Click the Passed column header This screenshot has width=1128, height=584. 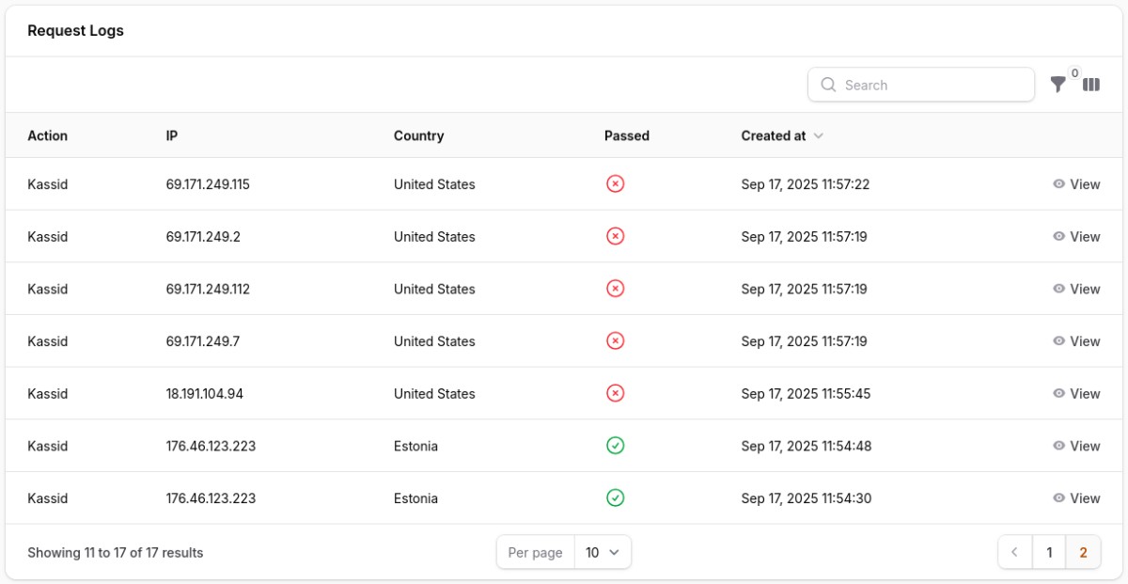[626, 135]
